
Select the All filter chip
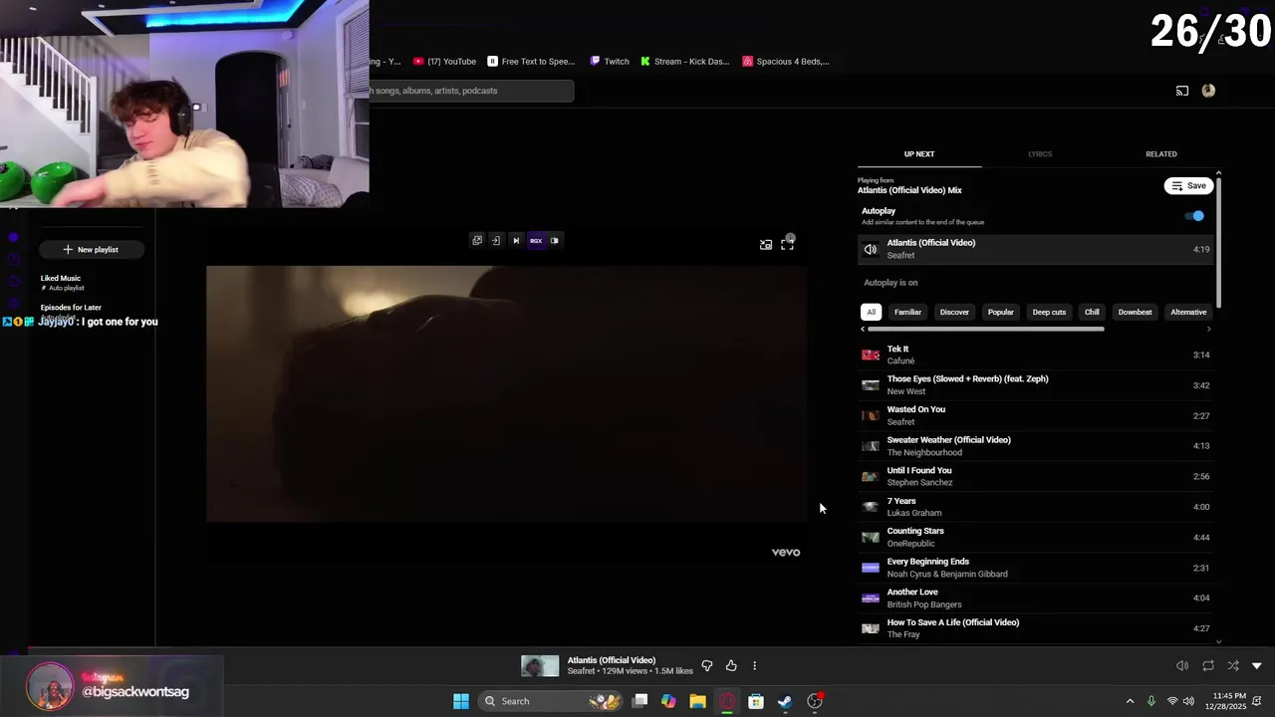point(871,312)
